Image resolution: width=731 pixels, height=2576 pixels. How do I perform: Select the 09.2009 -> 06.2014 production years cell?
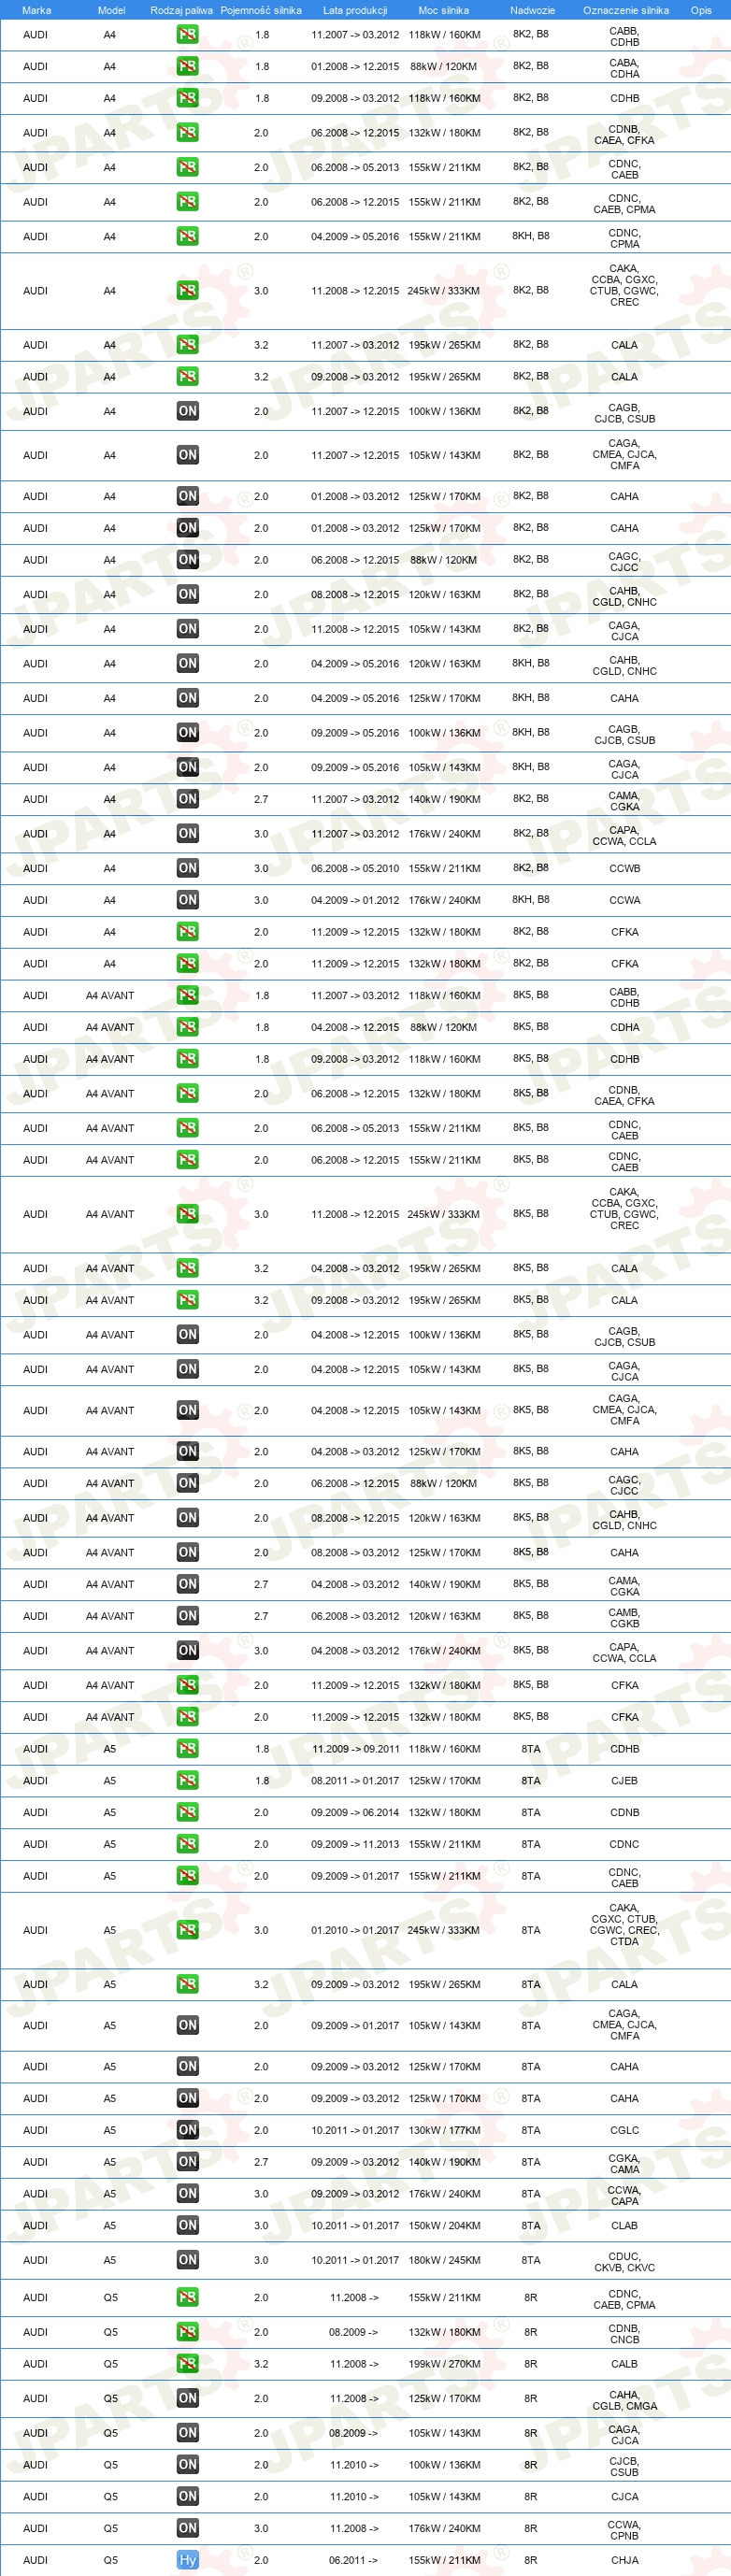355,1812
